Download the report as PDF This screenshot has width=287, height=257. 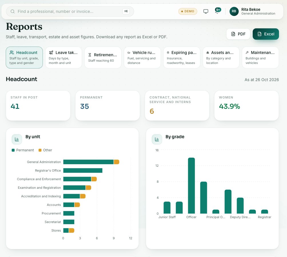click(238, 34)
